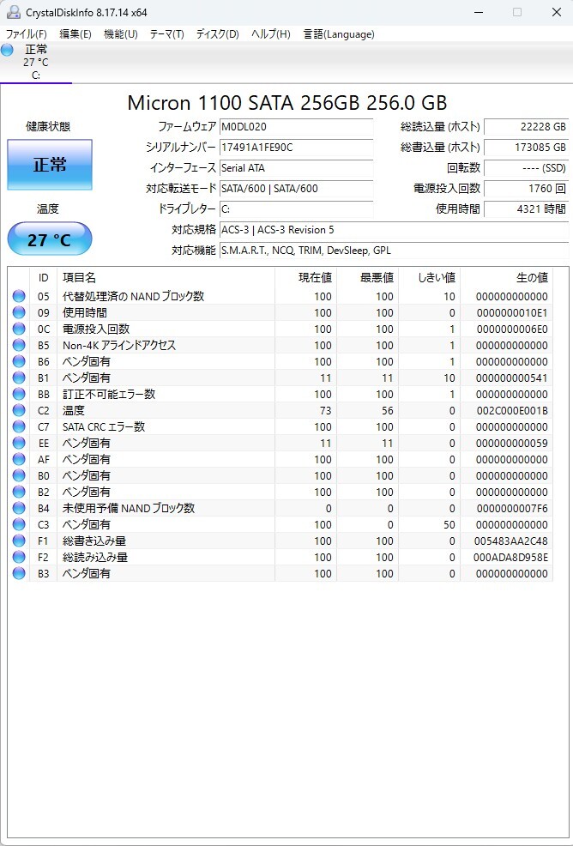Click the total host writes value 173085 GB
This screenshot has width=573, height=846.
click(526, 148)
